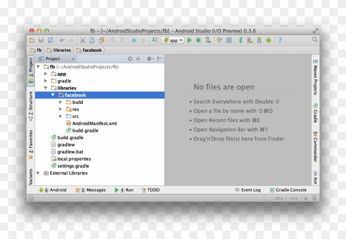The width and height of the screenshot is (346, 239).
Task: Open the Project Structure icon
Action: point(229,40)
